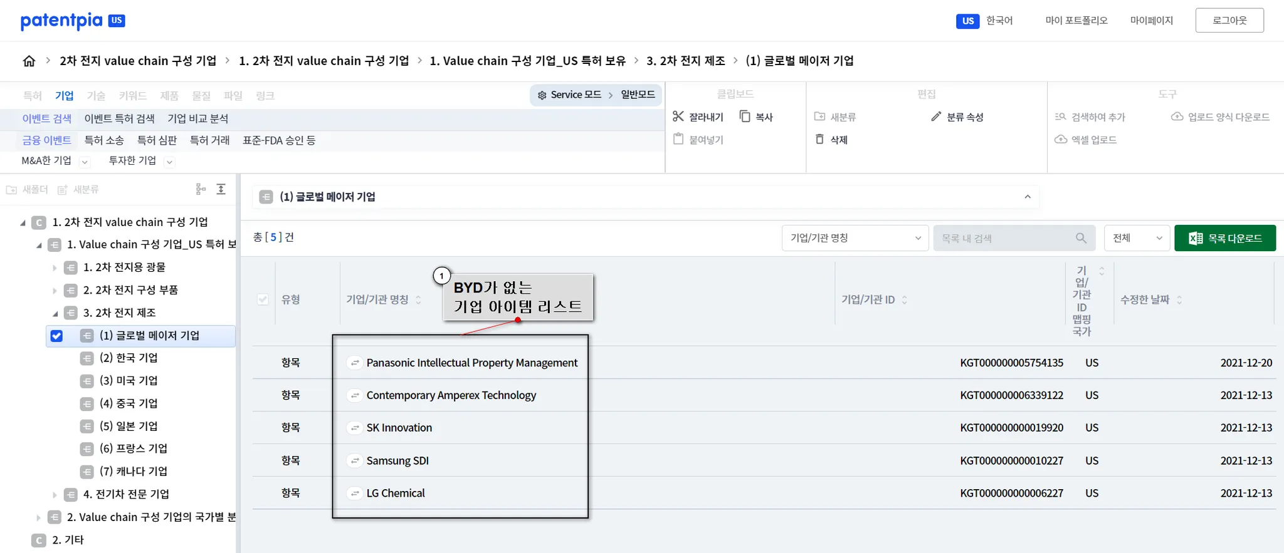Click the 잘라내기 scissors icon

(x=678, y=116)
